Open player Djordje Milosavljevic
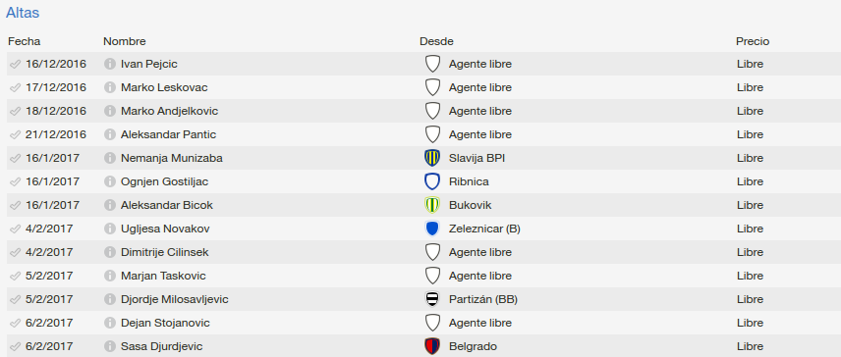 [175, 300]
